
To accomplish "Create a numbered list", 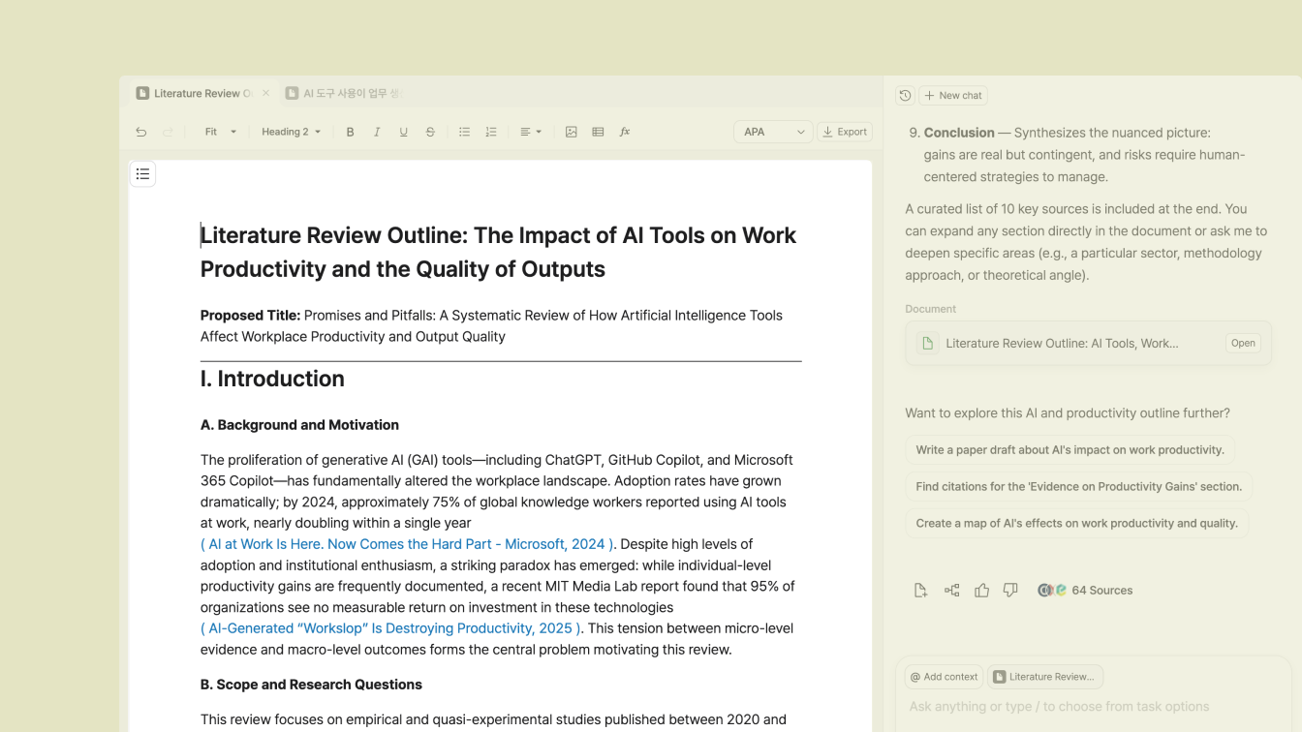I will click(491, 131).
